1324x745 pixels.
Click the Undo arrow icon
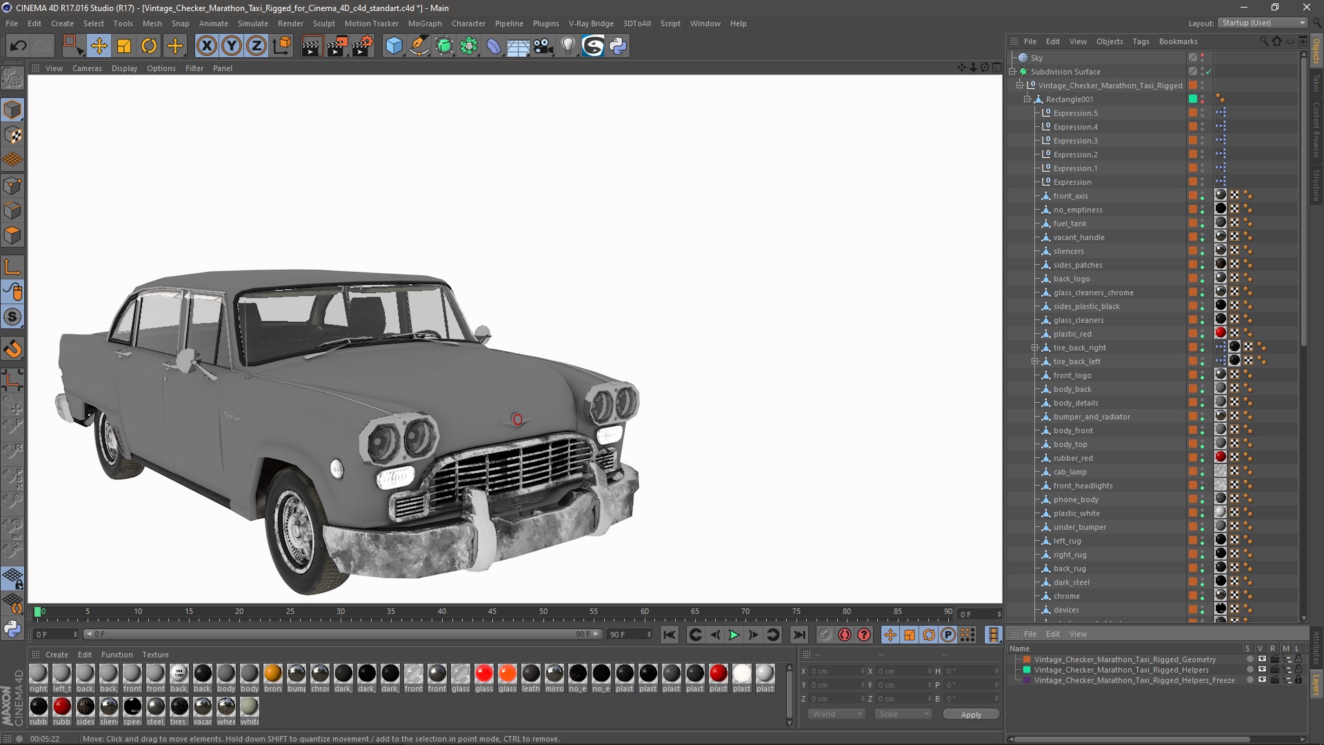pos(19,46)
